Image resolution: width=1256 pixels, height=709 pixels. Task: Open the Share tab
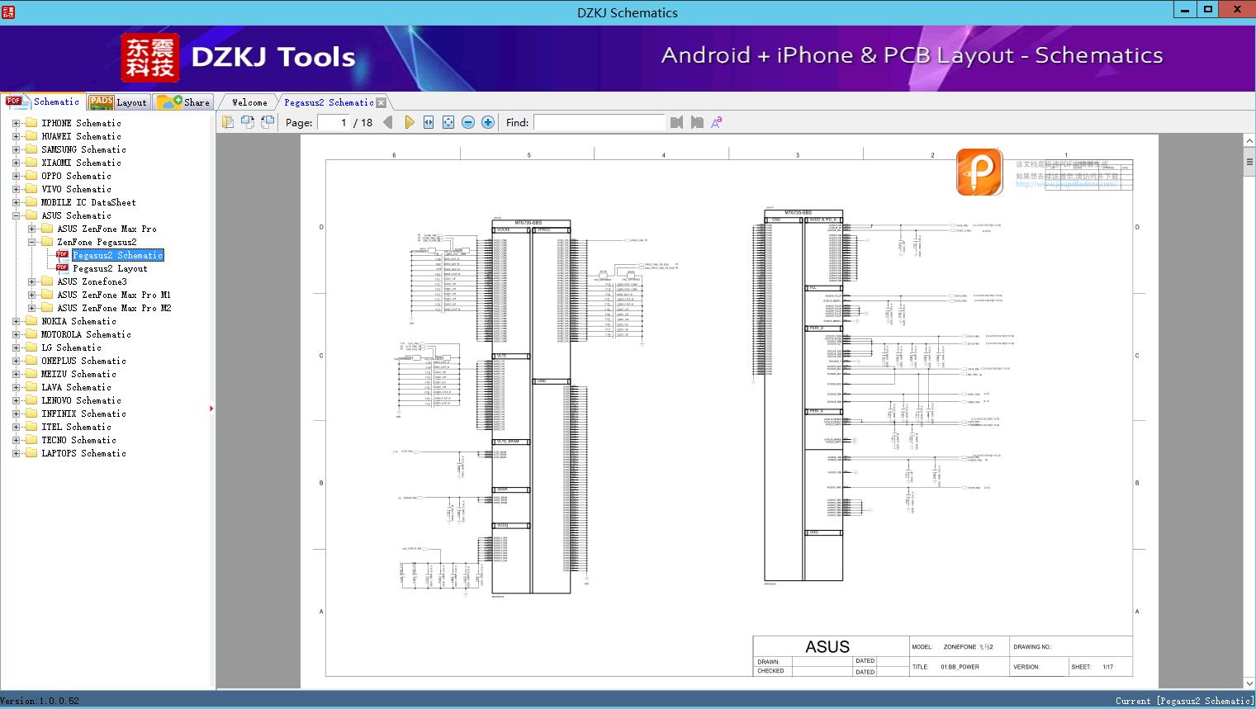[183, 102]
